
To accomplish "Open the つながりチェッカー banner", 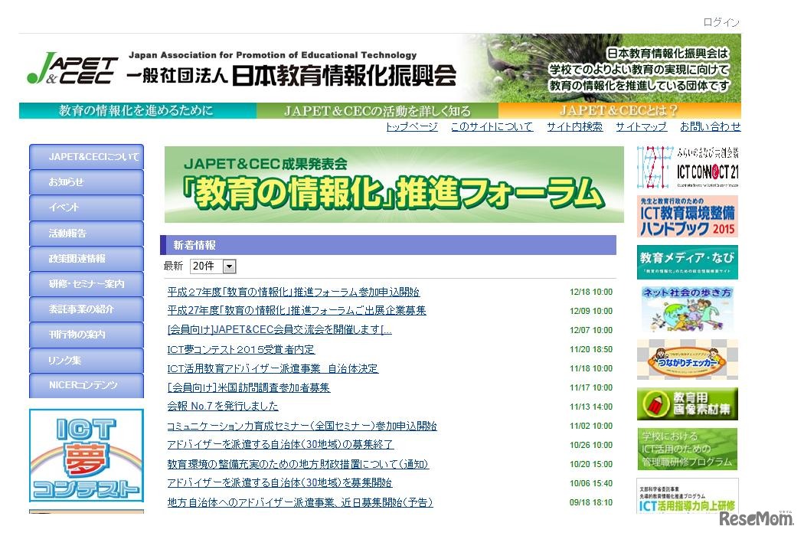I will point(687,360).
